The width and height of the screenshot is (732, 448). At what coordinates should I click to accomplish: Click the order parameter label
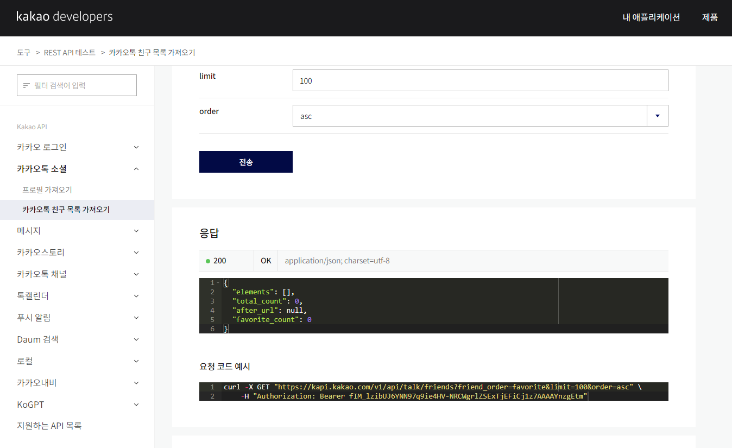pos(209,111)
